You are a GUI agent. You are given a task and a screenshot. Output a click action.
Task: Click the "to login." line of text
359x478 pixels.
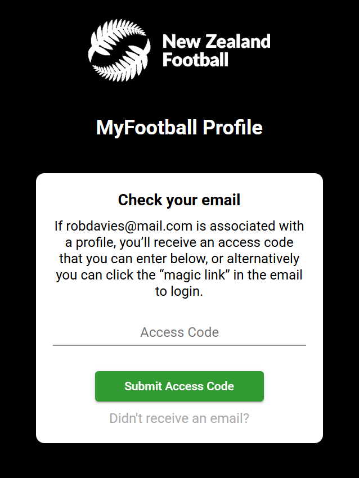point(179,291)
